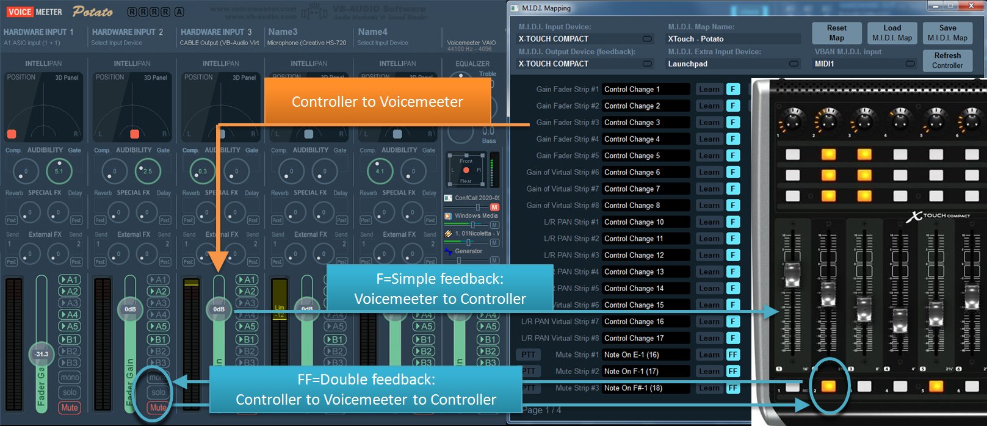The width and height of the screenshot is (987, 426).
Task: Click the Generator waveform icon
Action: click(449, 251)
